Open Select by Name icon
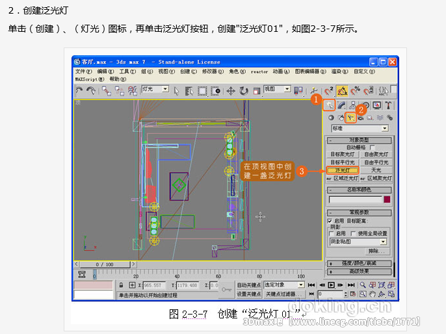446x334 pixels. [189, 91]
